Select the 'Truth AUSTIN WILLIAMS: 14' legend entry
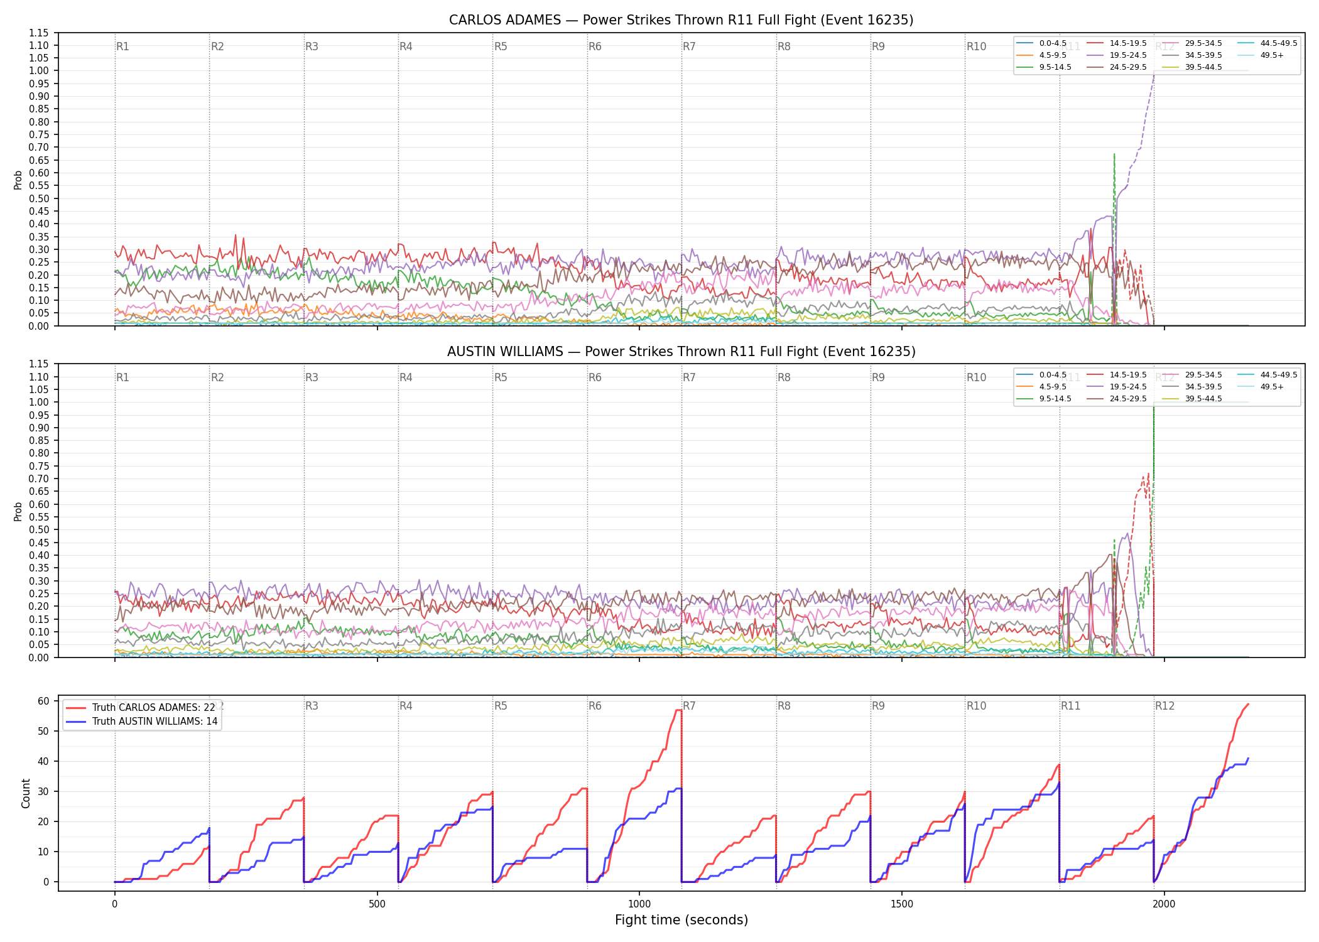The image size is (1319, 942). click(142, 721)
